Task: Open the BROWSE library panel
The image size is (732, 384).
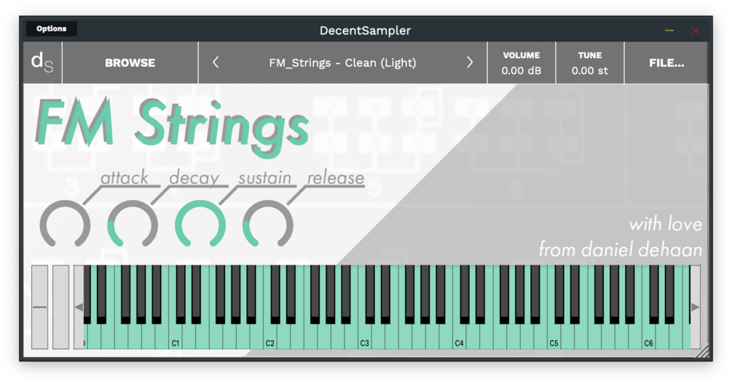Action: pyautogui.click(x=130, y=63)
